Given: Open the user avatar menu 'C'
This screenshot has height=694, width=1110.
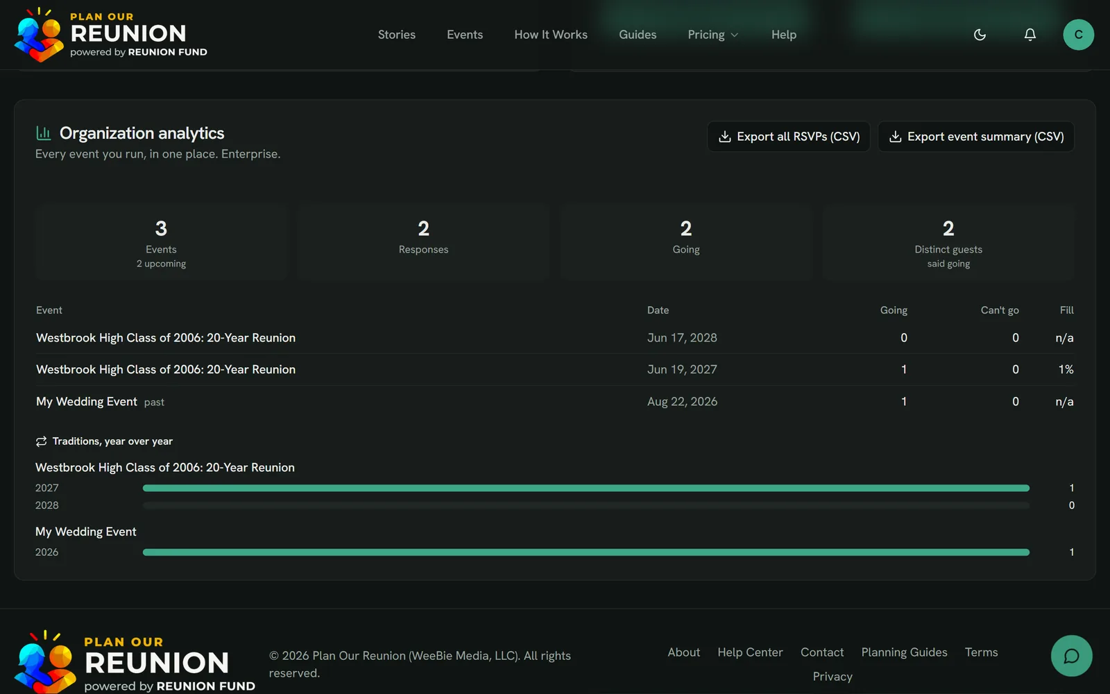Looking at the screenshot, I should [1078, 35].
